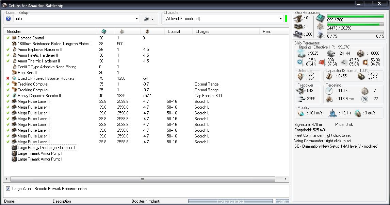Toggle Damage Control II active checkmark
Image resolution: width=390 pixels, height=205 pixels.
8,38
